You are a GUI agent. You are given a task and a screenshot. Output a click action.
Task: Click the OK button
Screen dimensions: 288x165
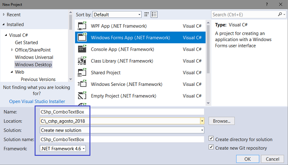click(x=247, y=159)
